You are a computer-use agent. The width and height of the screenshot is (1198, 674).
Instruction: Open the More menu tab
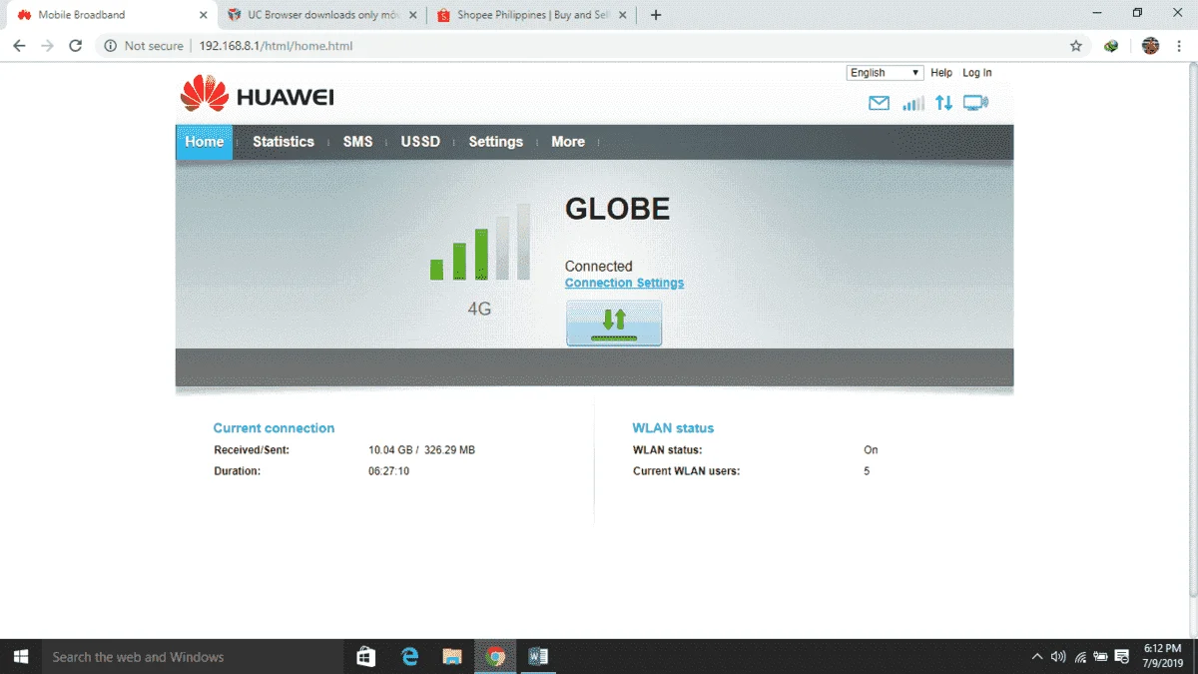point(568,142)
